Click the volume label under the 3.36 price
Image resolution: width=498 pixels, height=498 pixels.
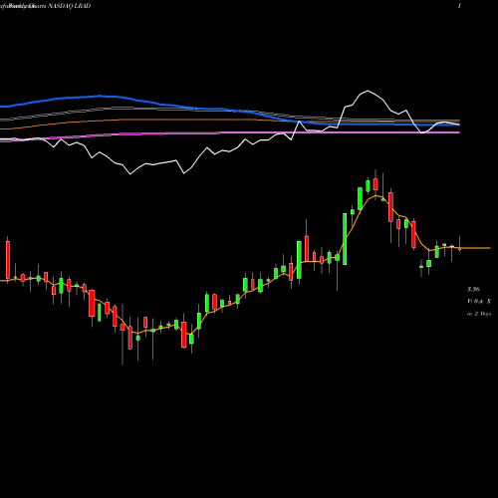pos(479,302)
